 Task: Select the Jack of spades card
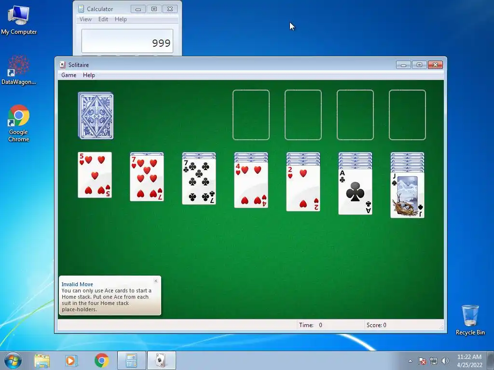click(407, 195)
